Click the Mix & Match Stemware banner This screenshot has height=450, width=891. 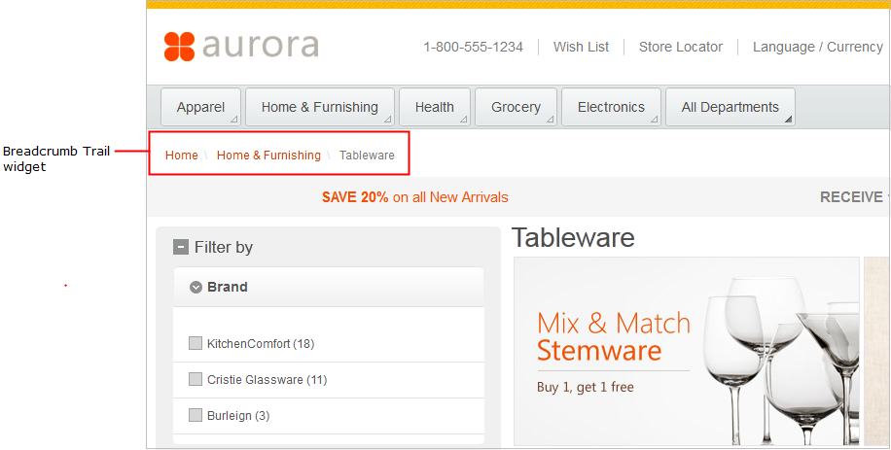point(687,351)
